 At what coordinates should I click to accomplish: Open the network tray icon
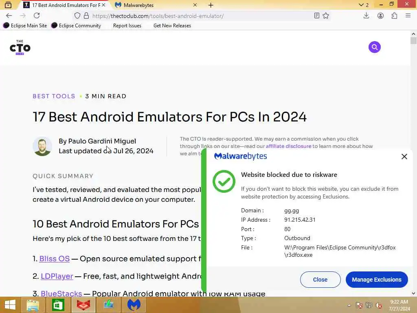(369, 305)
